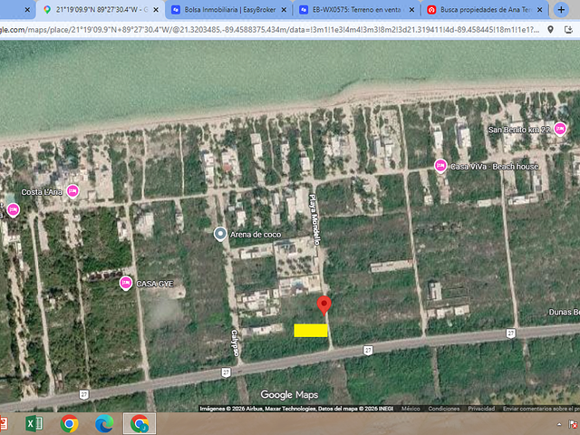Click highway 27 shield below the red pin
Viewport: 580px width, 435px height.
pyautogui.click(x=368, y=351)
